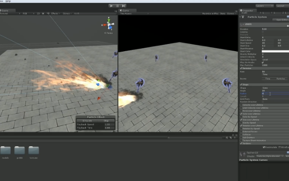Click the Max Particles value field
This screenshot has width=289, height=181.
pos(275,65)
